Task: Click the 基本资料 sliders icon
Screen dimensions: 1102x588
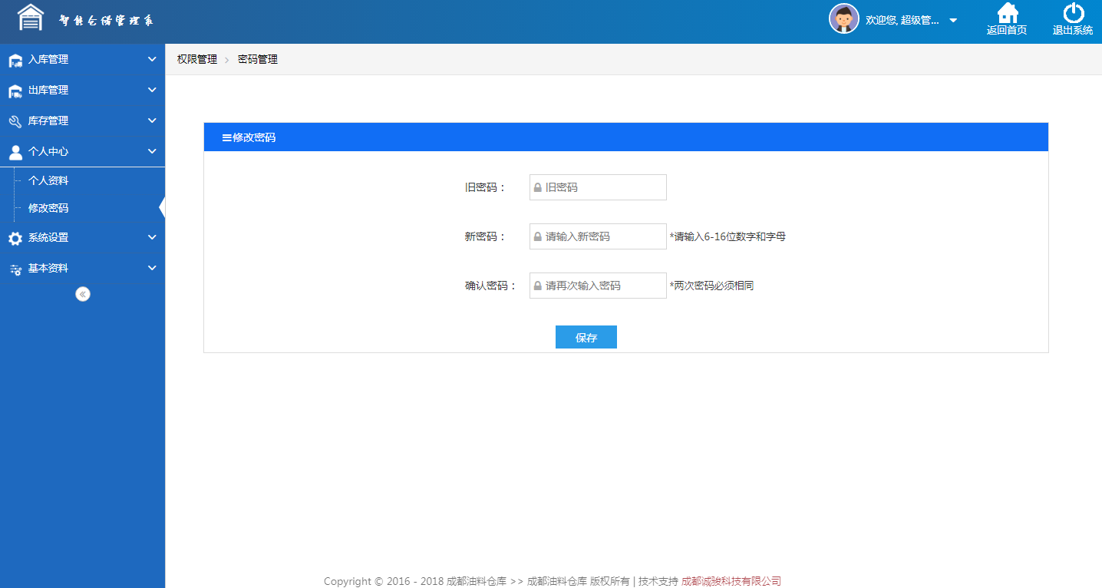Action: (15, 269)
